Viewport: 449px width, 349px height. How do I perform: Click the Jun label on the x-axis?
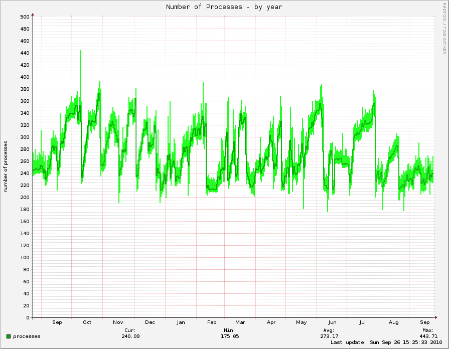coord(332,322)
